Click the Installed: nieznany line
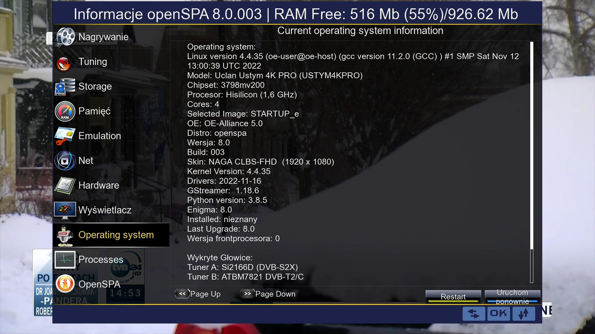The height and width of the screenshot is (334, 595). 222,219
